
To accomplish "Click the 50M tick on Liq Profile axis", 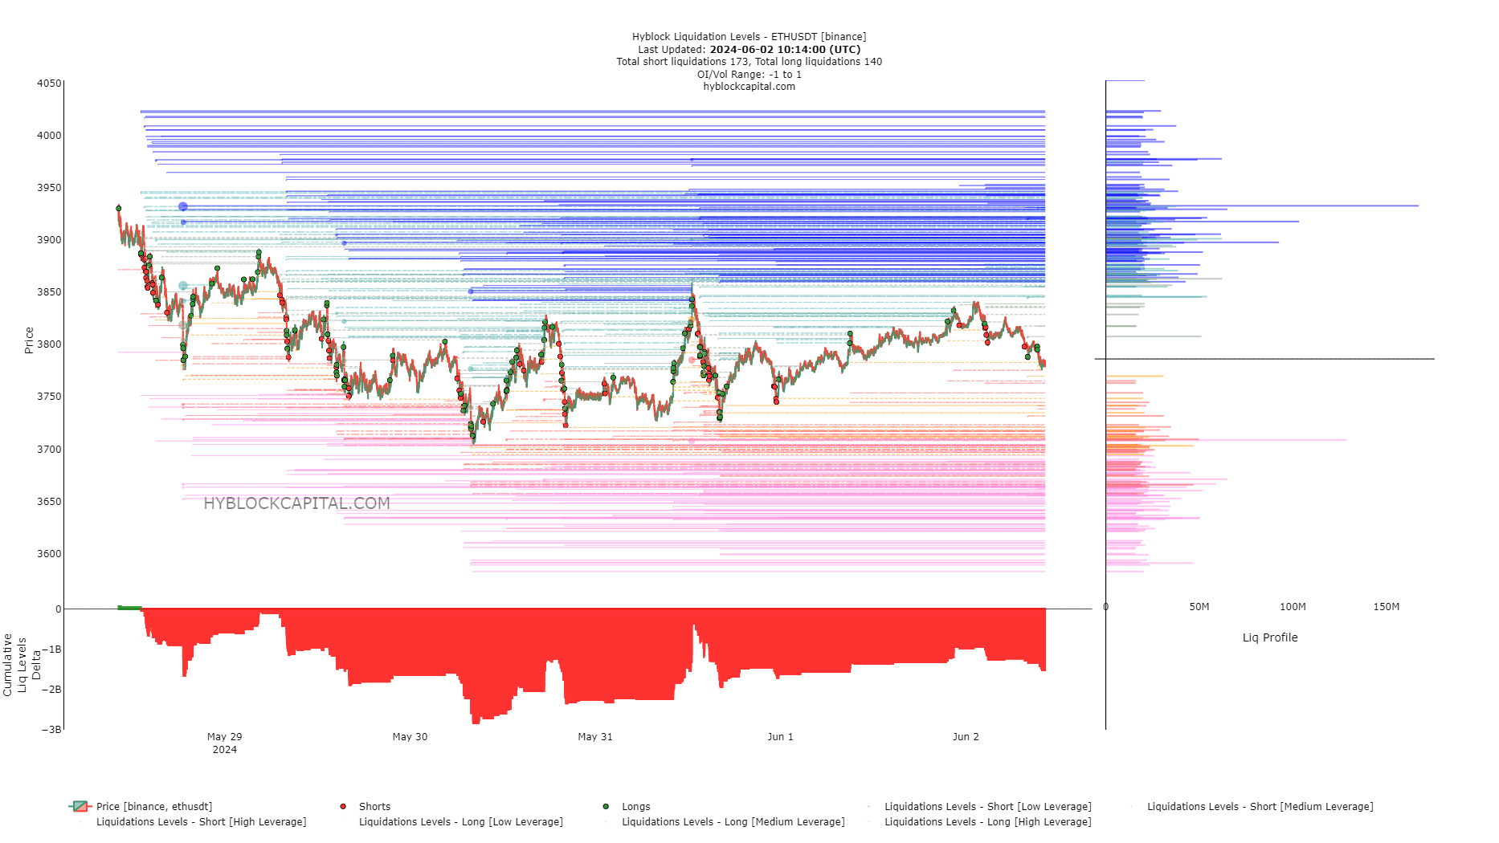I will tap(1199, 607).
